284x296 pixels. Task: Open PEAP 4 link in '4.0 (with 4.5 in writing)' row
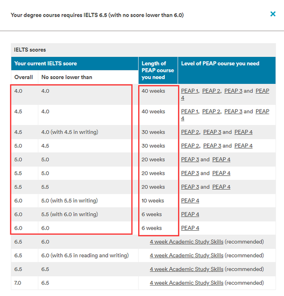click(x=243, y=132)
